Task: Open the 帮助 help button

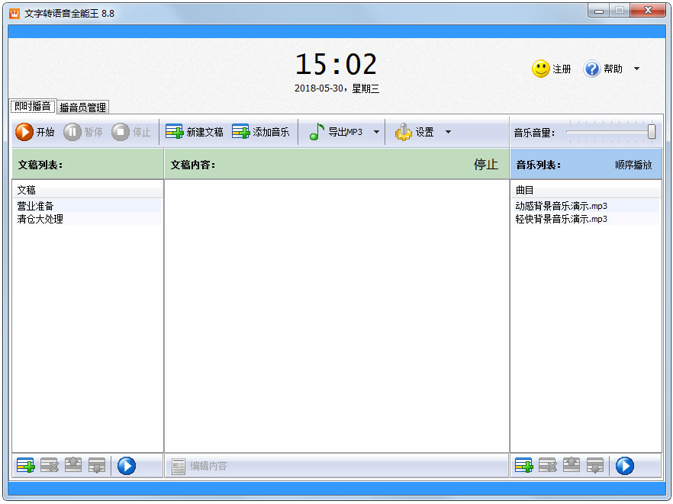Action: point(603,69)
